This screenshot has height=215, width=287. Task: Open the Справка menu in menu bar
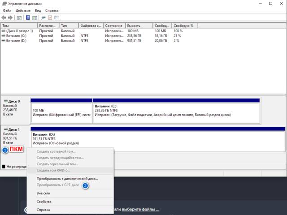click(x=52, y=10)
